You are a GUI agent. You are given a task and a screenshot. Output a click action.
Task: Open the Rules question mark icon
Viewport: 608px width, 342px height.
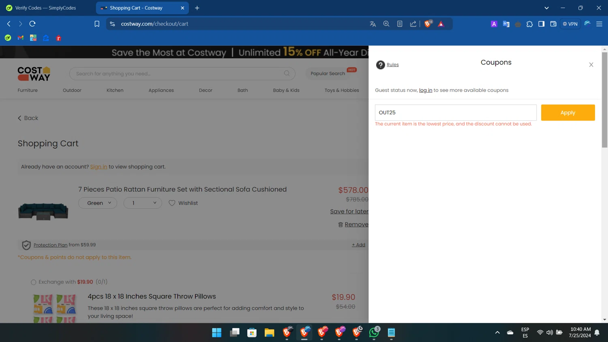tap(380, 65)
